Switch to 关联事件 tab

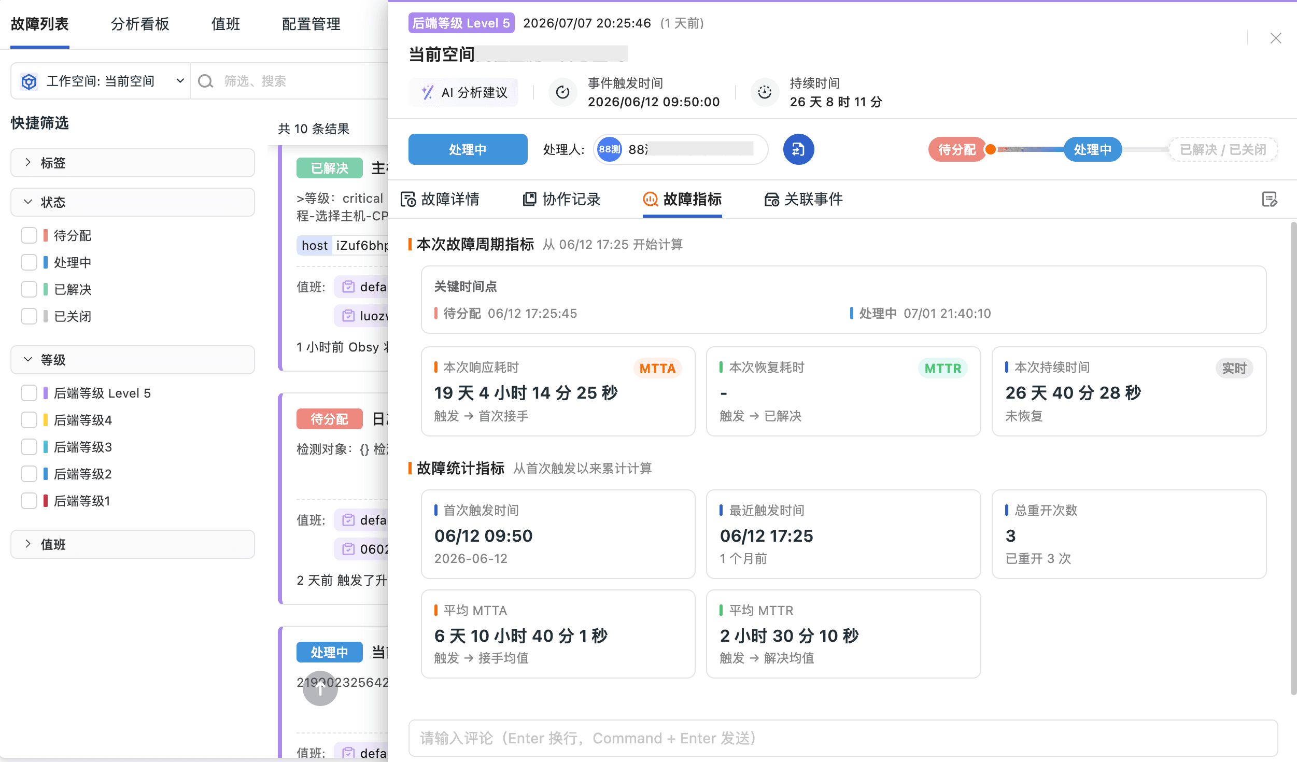pos(803,199)
